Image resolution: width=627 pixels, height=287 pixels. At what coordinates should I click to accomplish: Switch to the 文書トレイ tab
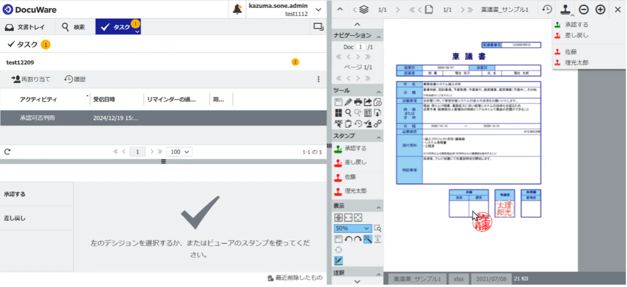click(25, 27)
